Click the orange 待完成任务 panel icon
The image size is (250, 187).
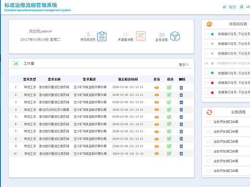pos(209,24)
